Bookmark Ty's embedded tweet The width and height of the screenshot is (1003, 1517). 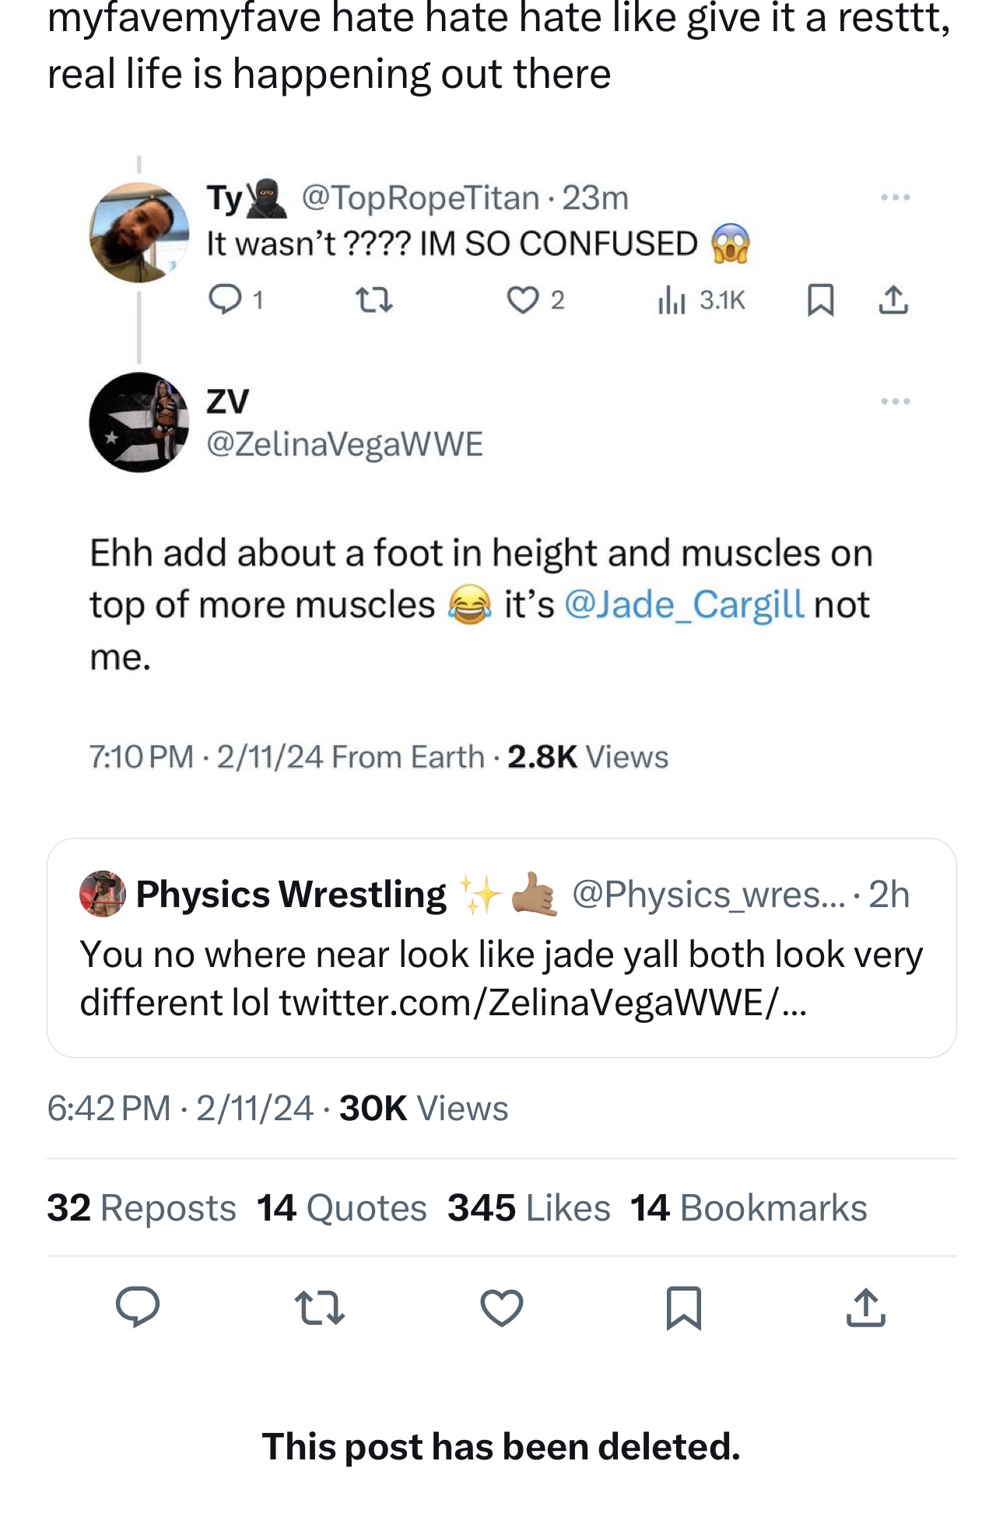(x=820, y=300)
